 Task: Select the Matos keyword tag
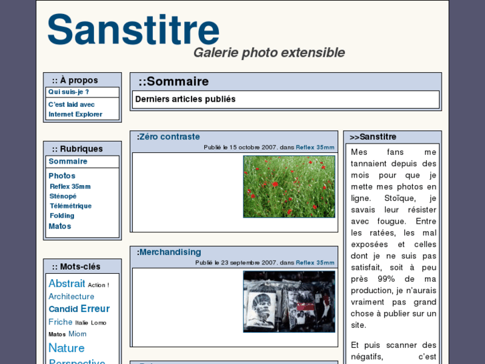pyautogui.click(x=57, y=335)
